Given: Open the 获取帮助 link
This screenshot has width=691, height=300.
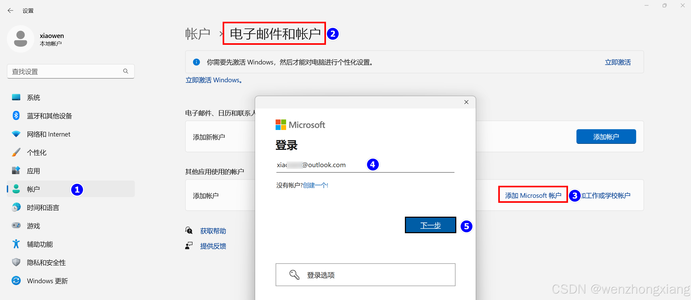Looking at the screenshot, I should pos(213,231).
